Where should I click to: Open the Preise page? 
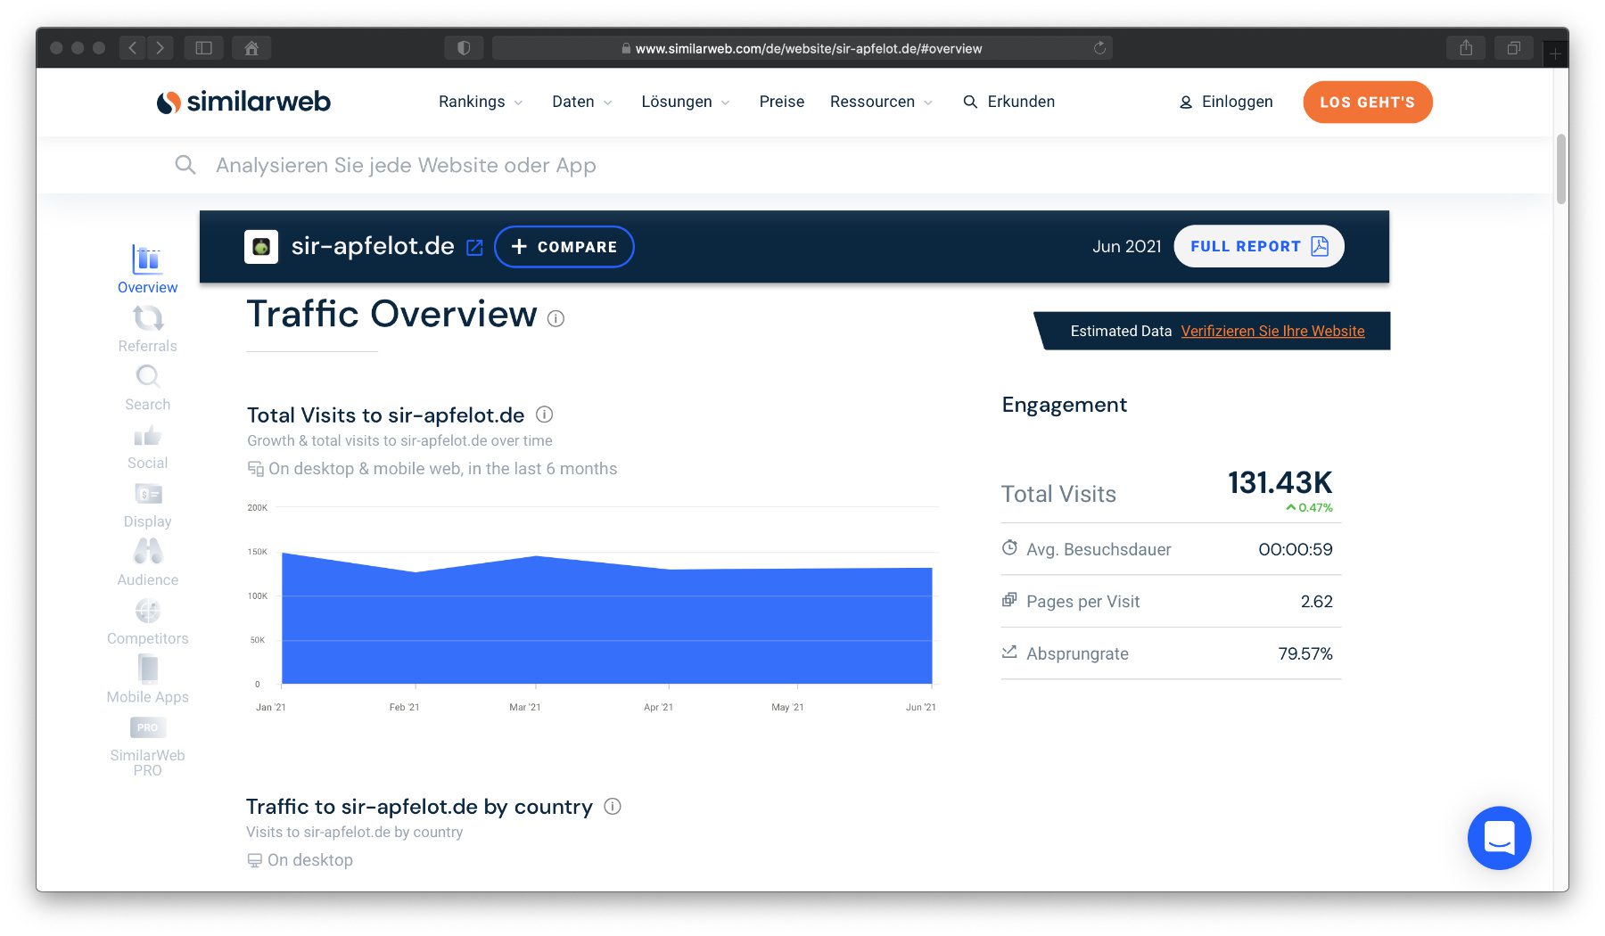point(781,102)
